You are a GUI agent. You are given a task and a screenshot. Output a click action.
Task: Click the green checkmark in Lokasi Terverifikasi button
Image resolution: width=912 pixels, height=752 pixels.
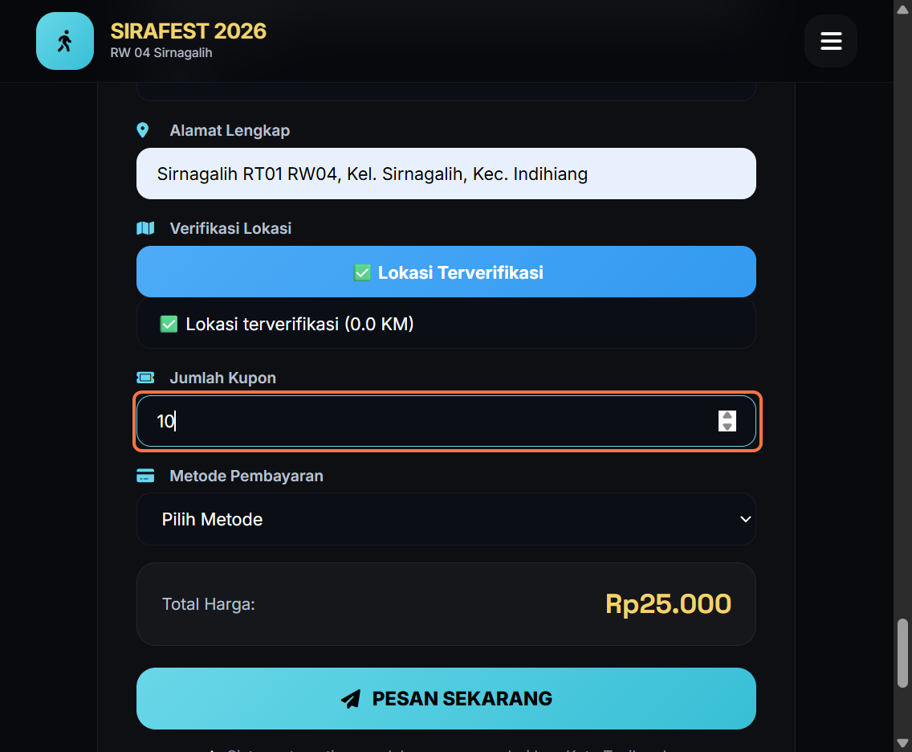pos(362,272)
